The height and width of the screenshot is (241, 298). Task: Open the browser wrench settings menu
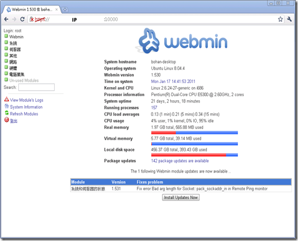coord(289,19)
